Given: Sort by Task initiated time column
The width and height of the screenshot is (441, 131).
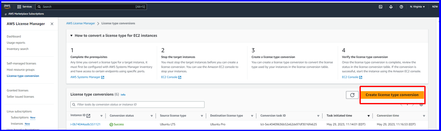Looking at the screenshot, I should point(368,116).
